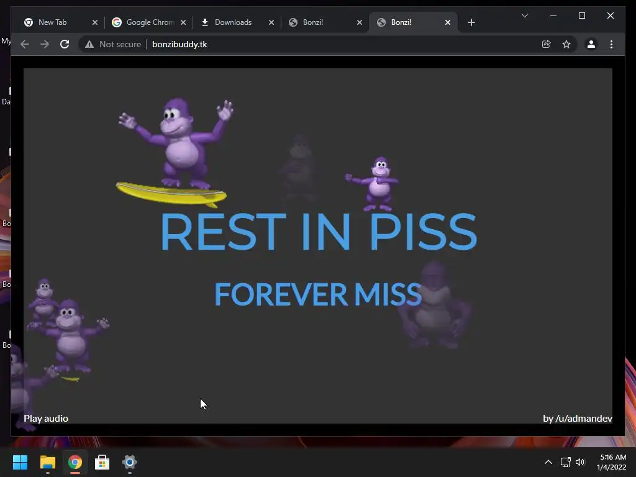
Task: Bookmark this tab with the star
Action: coord(566,44)
